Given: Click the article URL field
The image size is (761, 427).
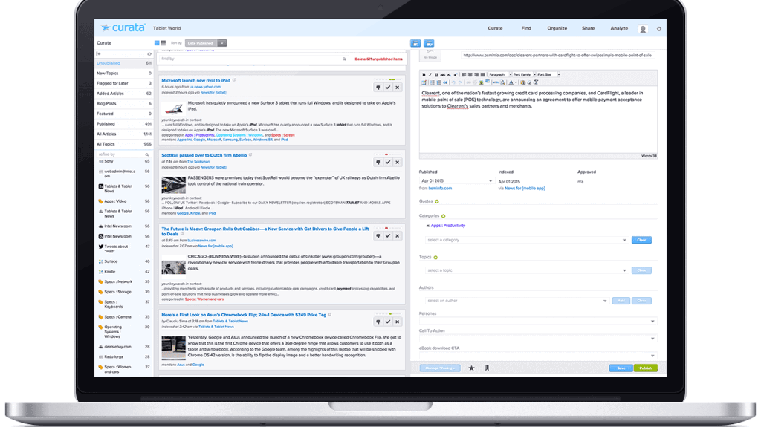Looking at the screenshot, I should tap(557, 55).
